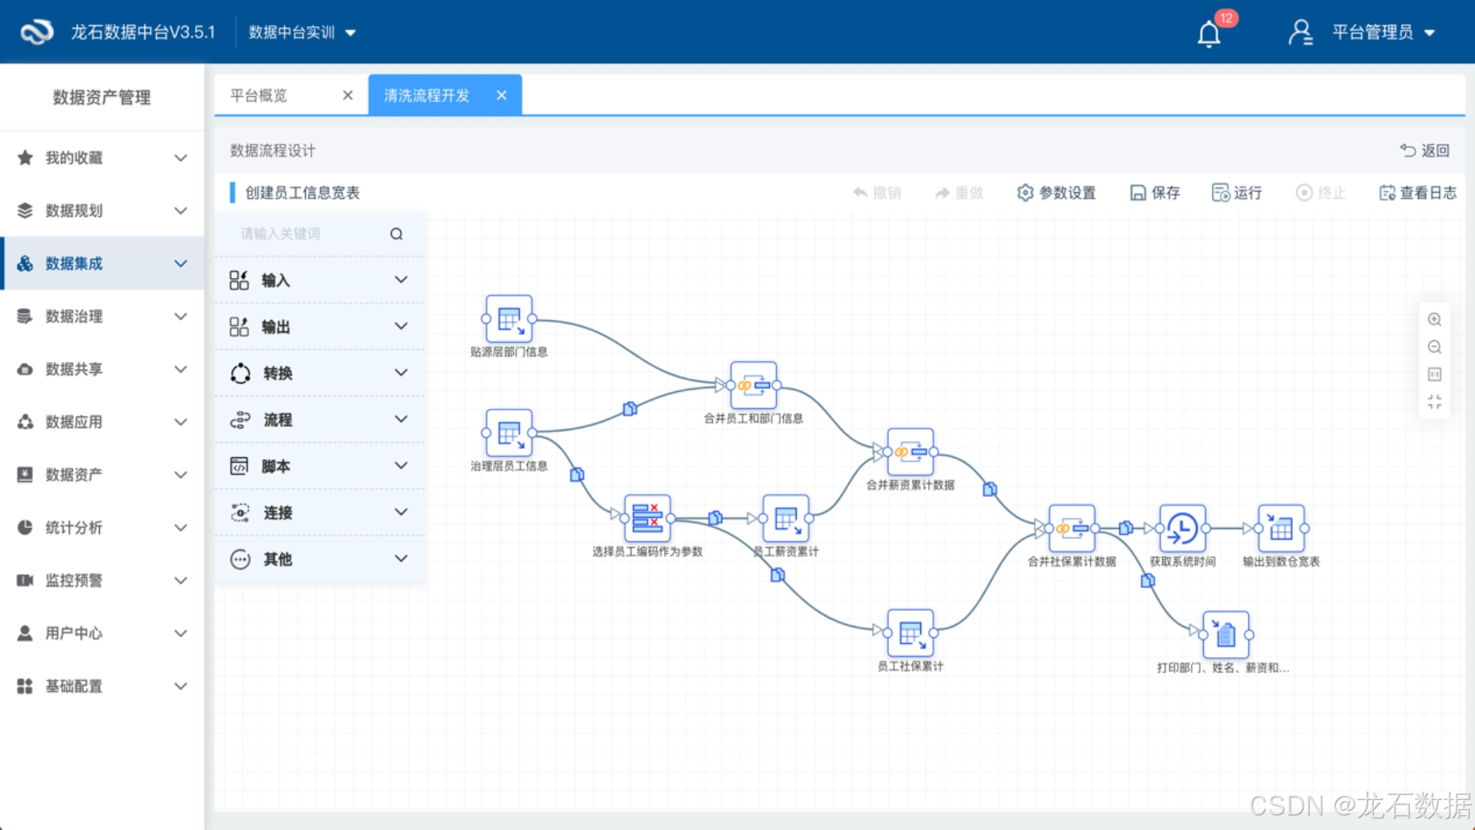The image size is (1475, 830).
Task: Click the 保存 button
Action: pos(1155,193)
